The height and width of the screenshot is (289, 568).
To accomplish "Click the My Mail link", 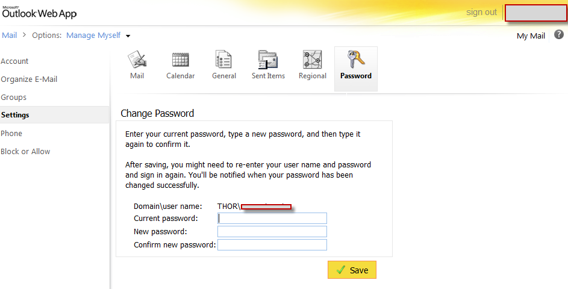I will click(531, 36).
